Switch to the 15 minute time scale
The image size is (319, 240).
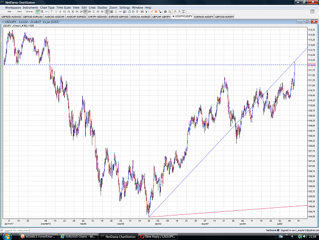click(68, 12)
